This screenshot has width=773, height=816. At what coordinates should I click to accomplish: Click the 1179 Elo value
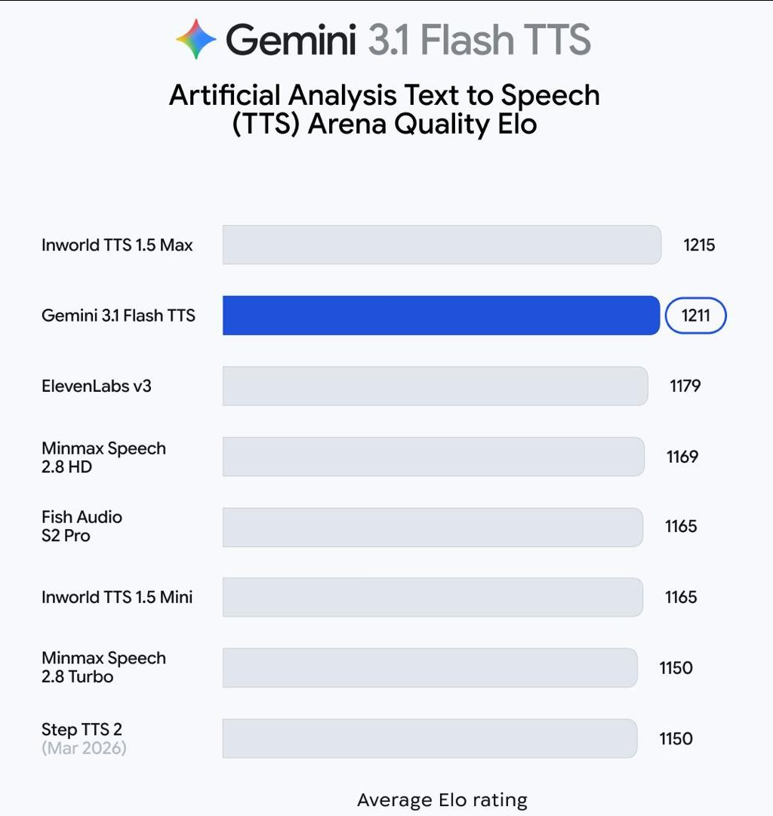(x=685, y=386)
